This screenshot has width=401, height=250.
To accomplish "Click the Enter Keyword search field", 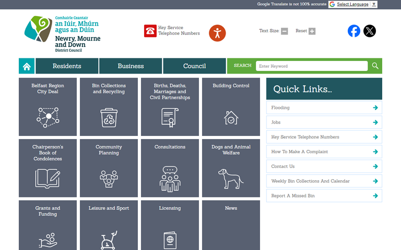I will [311, 66].
